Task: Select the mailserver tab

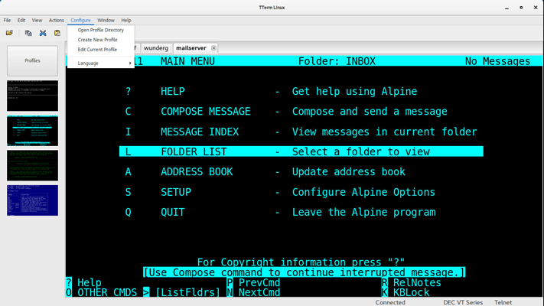Action: [191, 48]
